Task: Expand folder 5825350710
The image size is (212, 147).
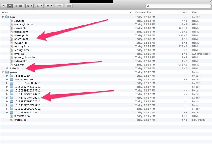Action: click(x=7, y=76)
